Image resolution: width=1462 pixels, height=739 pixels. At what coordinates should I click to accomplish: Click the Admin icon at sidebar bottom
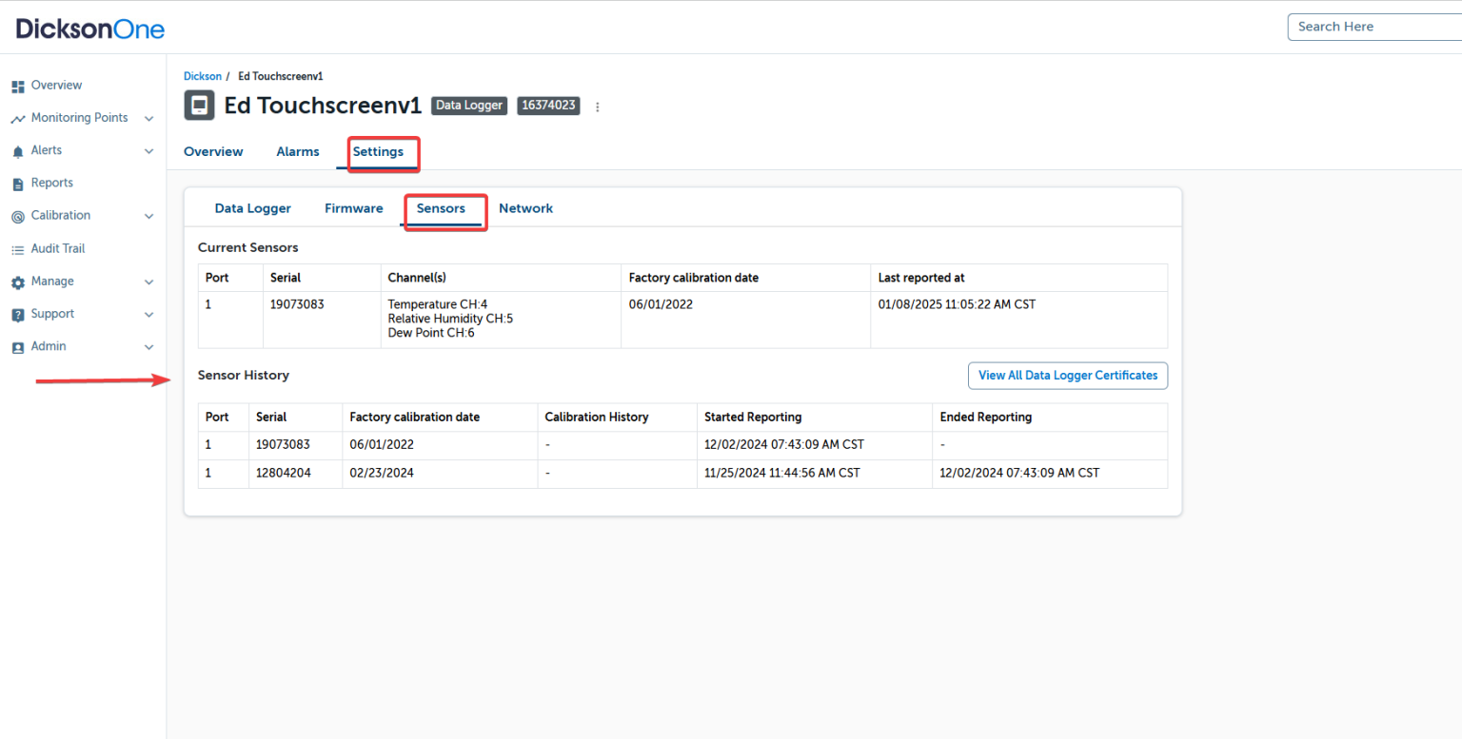pyautogui.click(x=18, y=346)
